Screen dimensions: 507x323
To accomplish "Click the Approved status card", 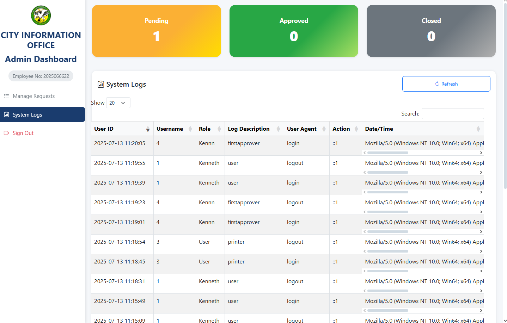I will tap(294, 31).
